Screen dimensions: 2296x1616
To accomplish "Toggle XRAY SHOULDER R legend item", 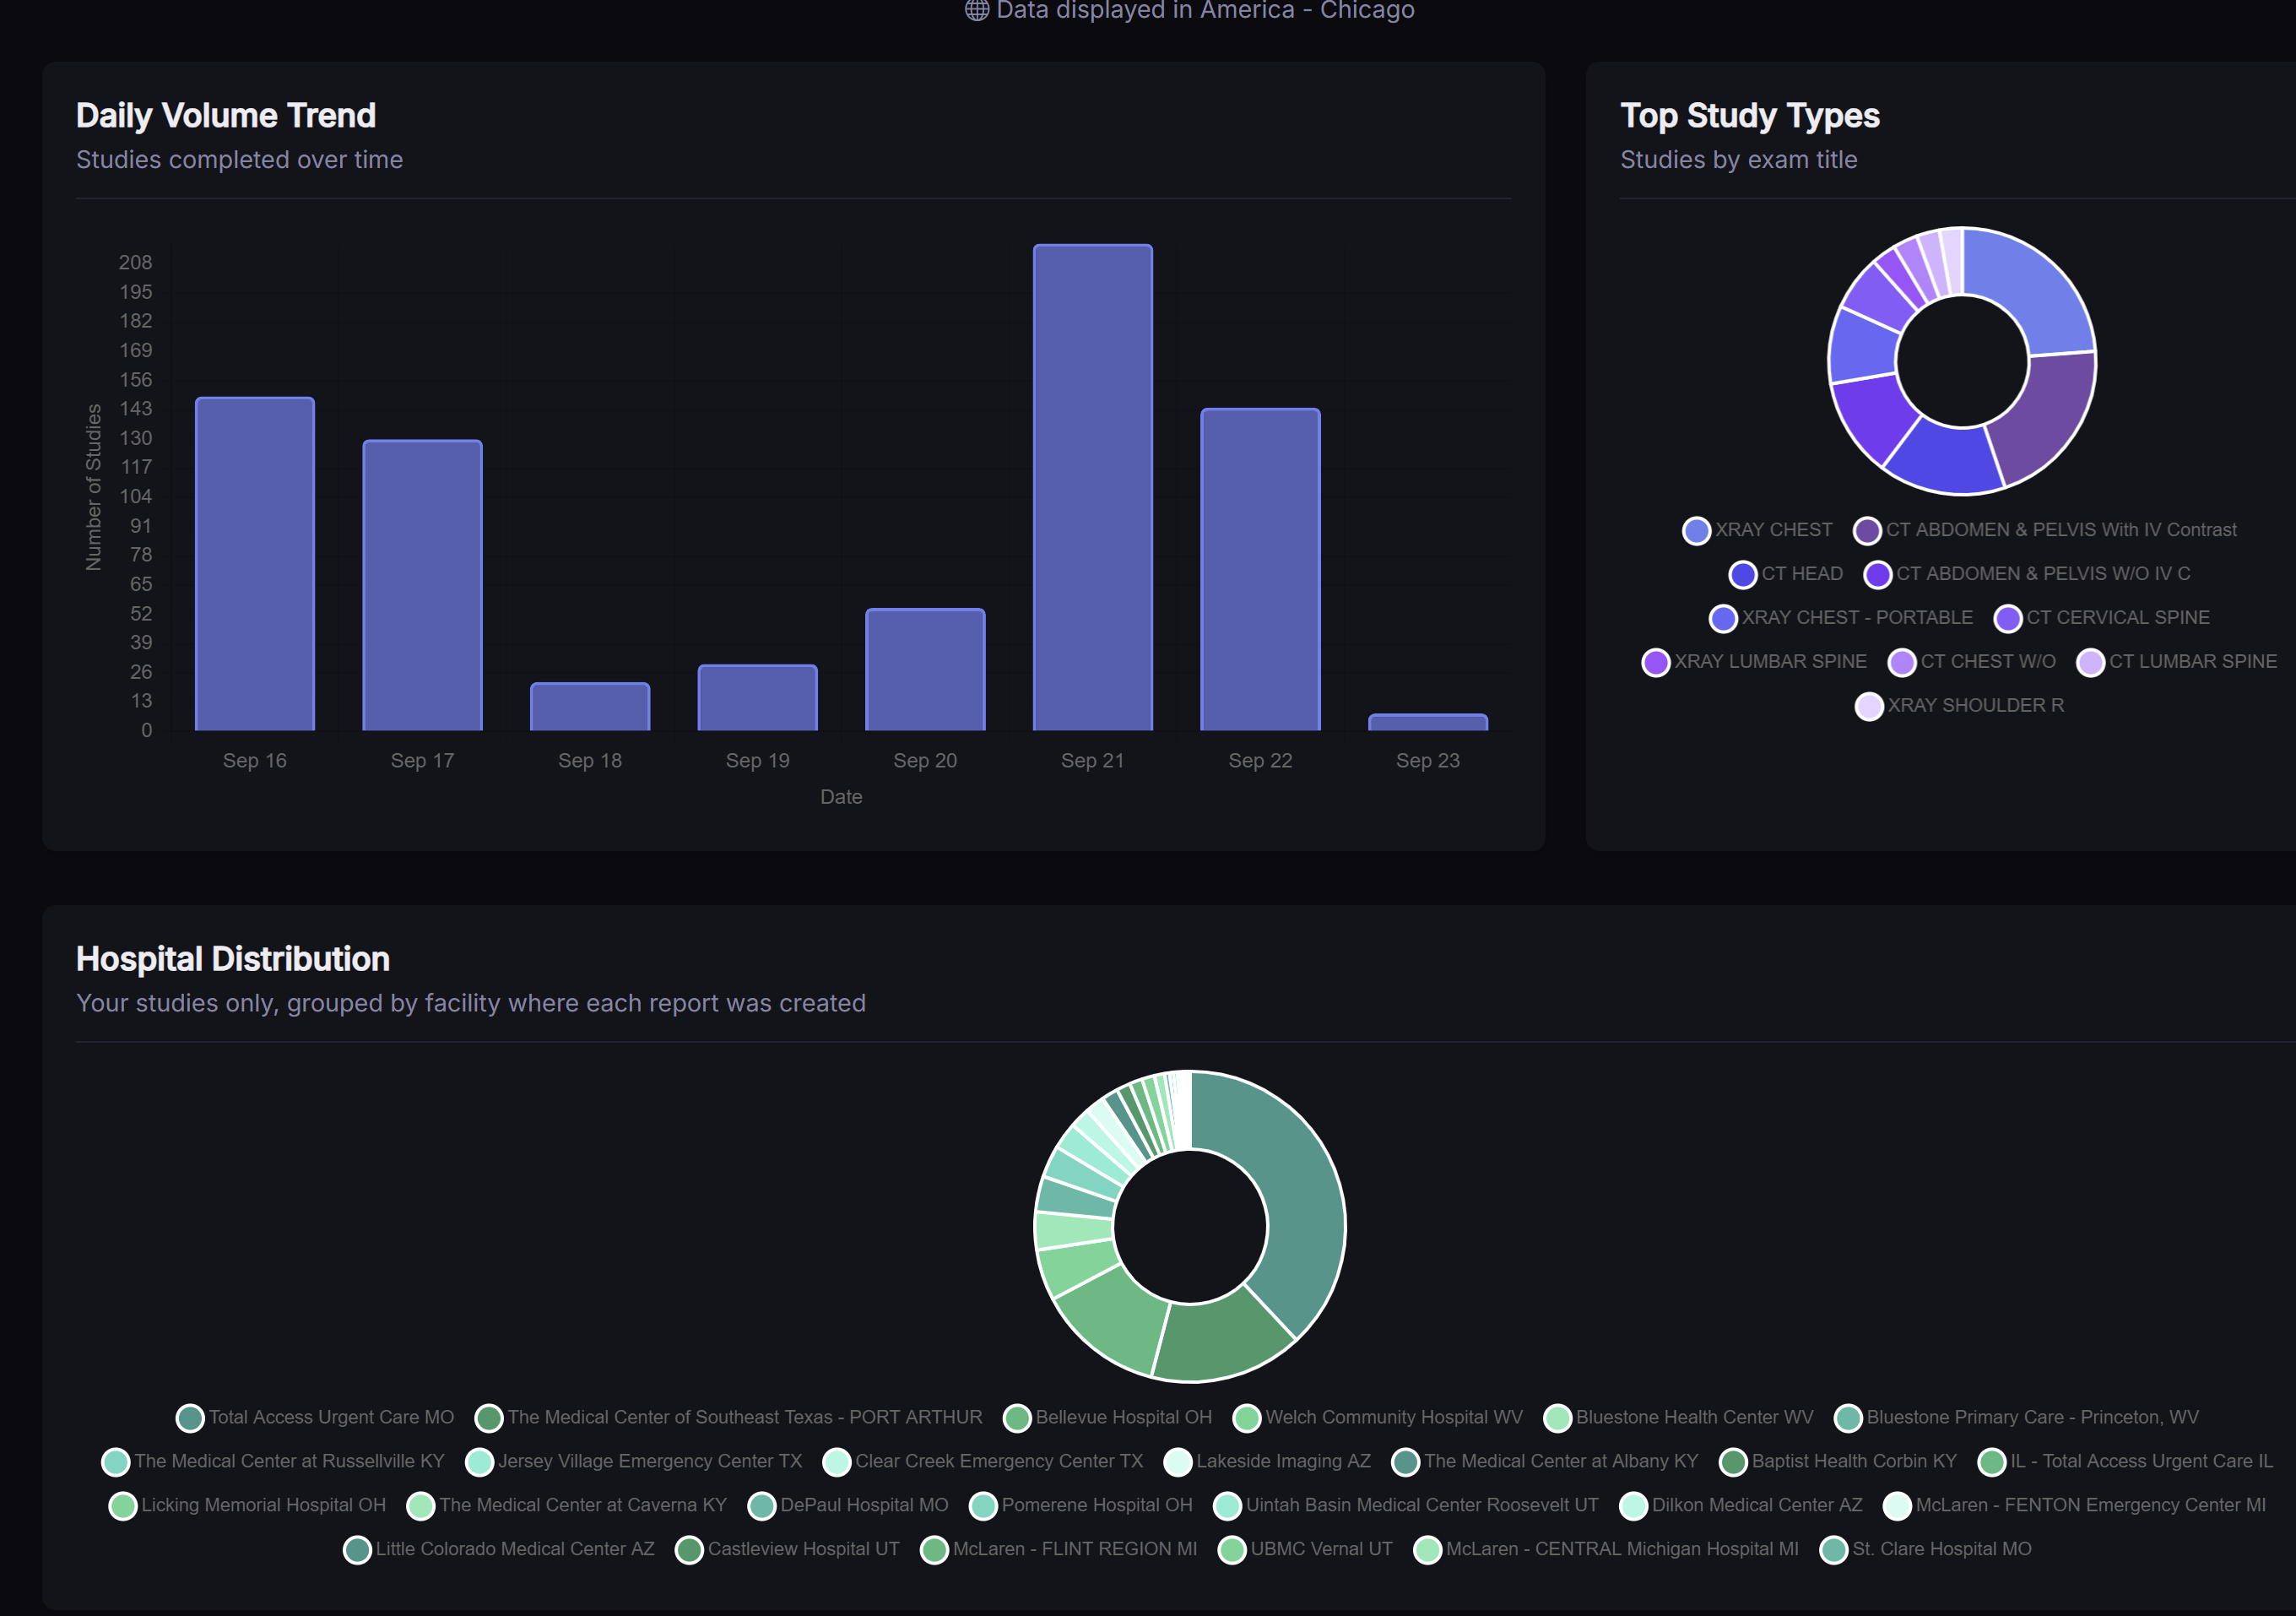I will coord(1960,707).
